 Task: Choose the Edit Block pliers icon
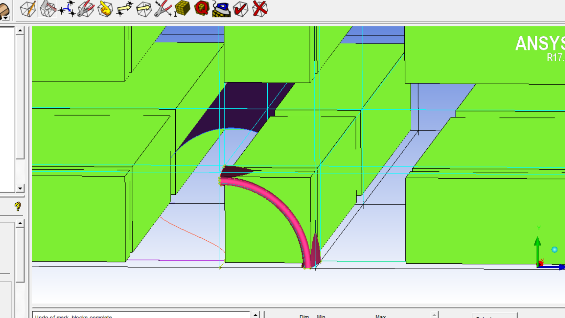(x=86, y=9)
